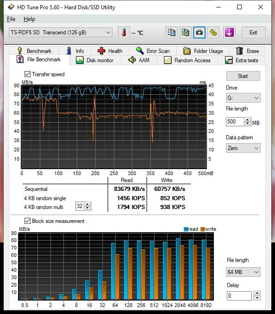The width and height of the screenshot is (275, 314).
Task: Click the copy text to clipboard icon
Action: pyautogui.click(x=171, y=33)
